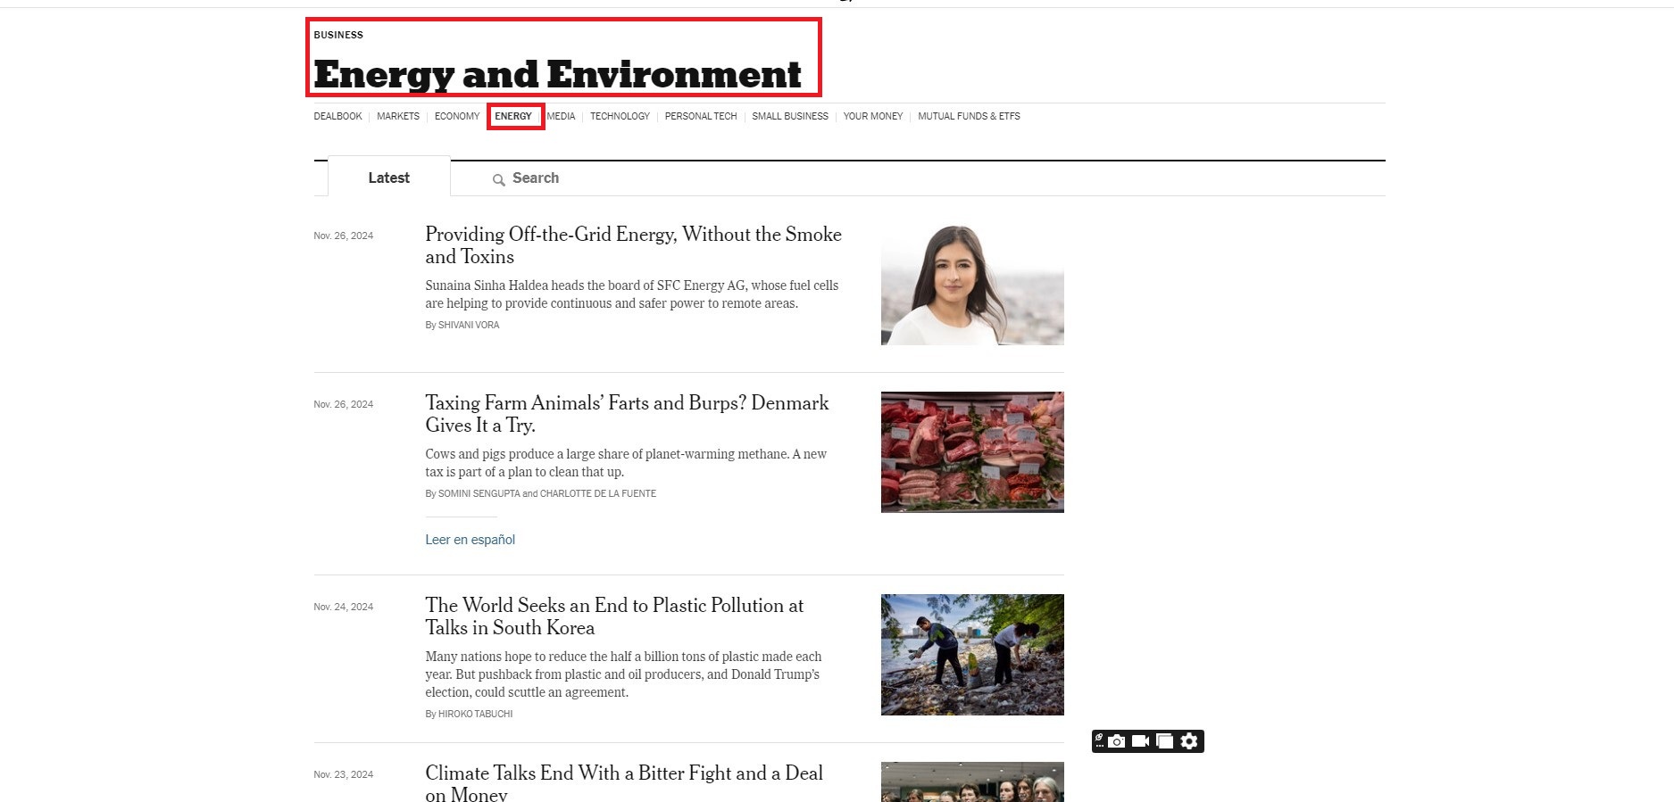Image resolution: width=1674 pixels, height=802 pixels.
Task: Open the shoreline plastic cleanup photo
Action: [x=971, y=655]
